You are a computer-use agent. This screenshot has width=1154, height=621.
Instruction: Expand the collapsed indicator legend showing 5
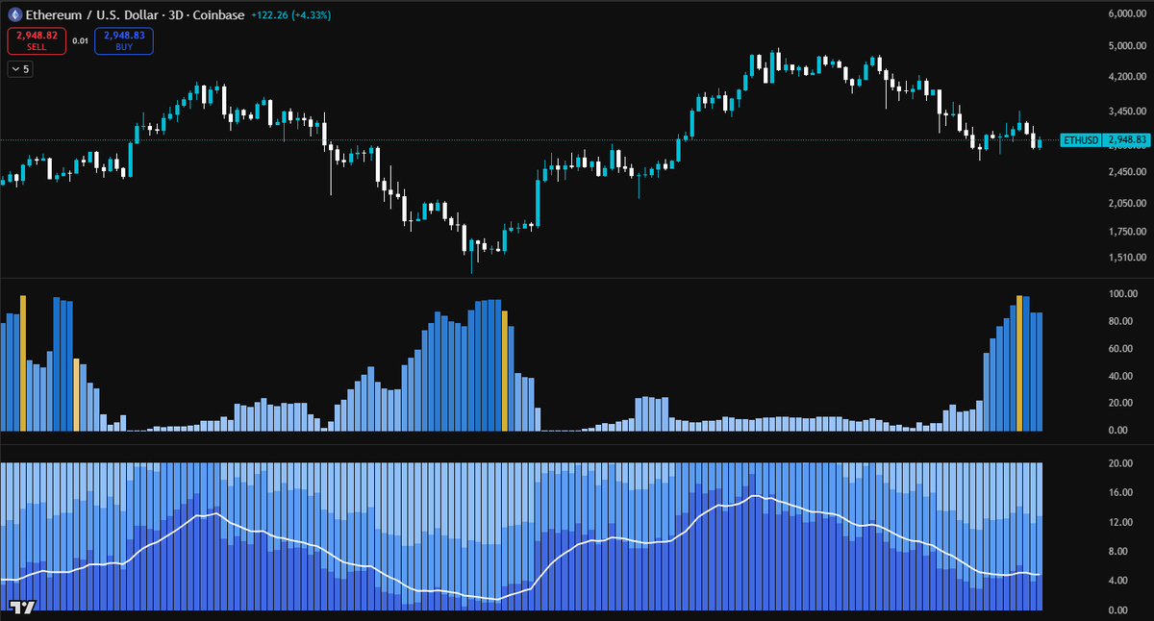[x=19, y=68]
